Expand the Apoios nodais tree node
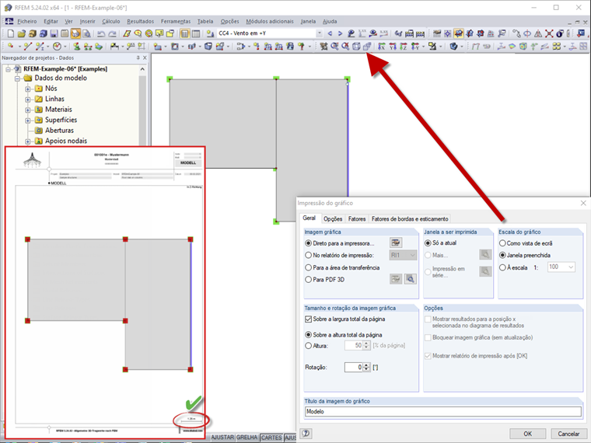This screenshot has width=591, height=443. (x=28, y=141)
